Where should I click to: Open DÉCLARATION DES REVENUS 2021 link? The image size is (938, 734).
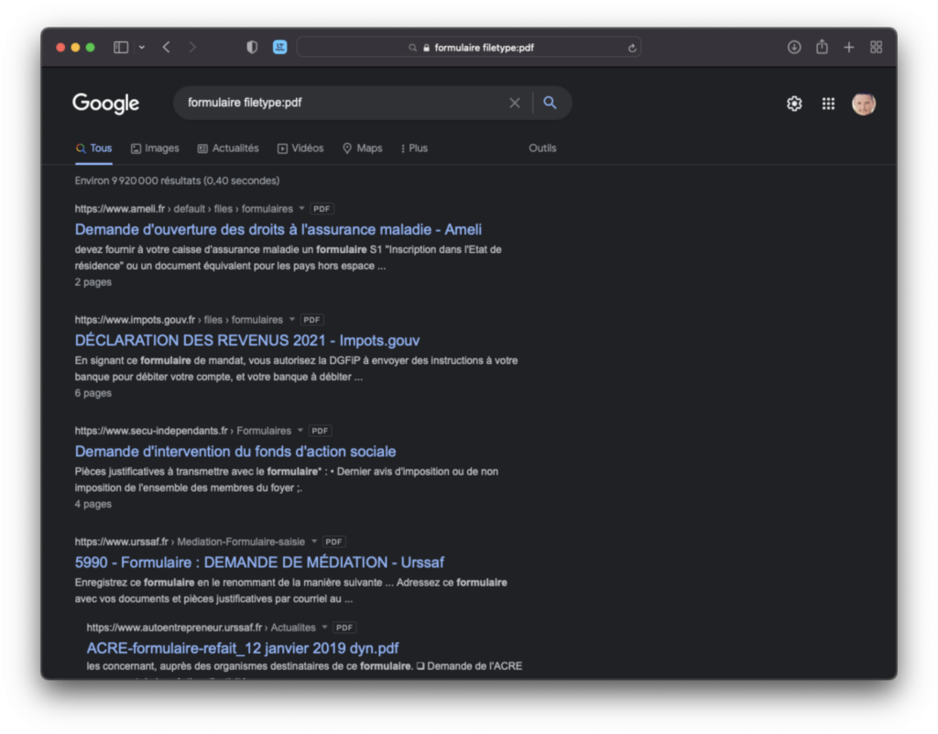[x=247, y=340]
